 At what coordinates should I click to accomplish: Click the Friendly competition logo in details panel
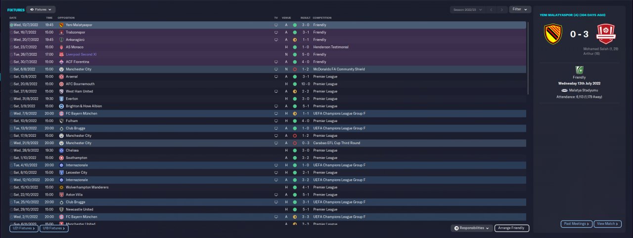[x=579, y=70]
